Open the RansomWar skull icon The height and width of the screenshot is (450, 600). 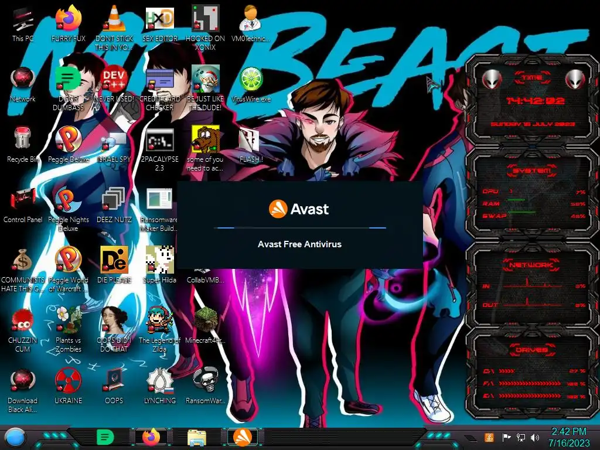click(206, 380)
